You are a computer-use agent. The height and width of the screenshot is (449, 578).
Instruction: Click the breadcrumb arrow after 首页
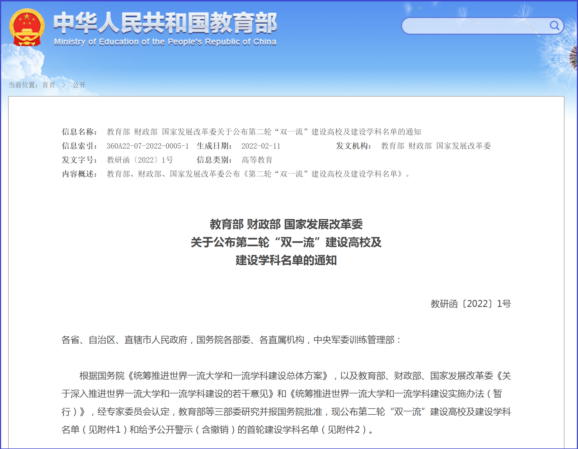coord(64,85)
